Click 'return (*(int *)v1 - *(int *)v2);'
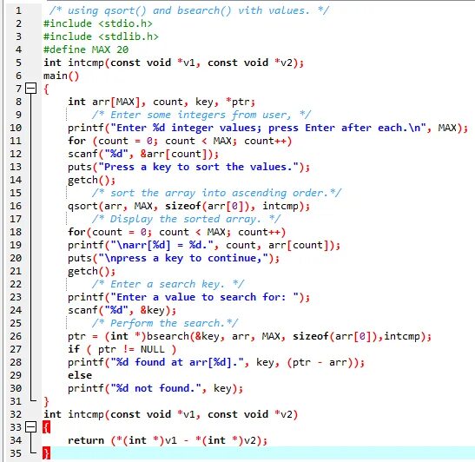Screen dimensions: 475x462 click(168, 440)
